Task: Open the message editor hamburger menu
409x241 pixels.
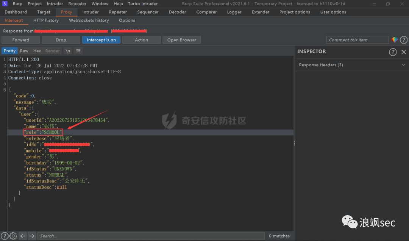Action: click(x=78, y=51)
